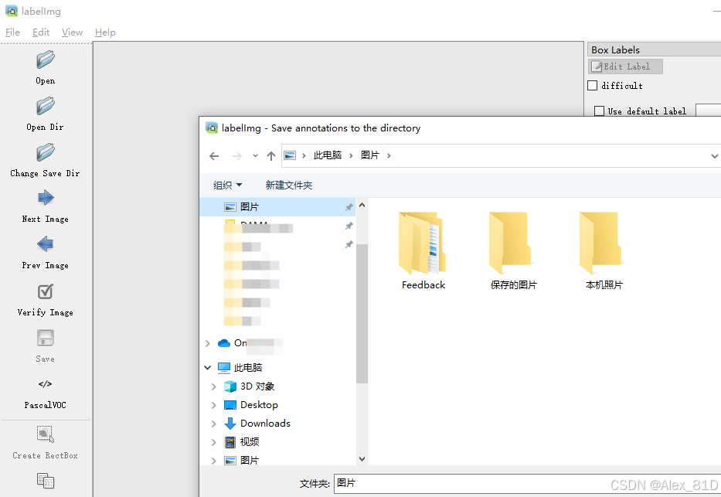Click the Verify Image checkmark icon
The image size is (721, 497).
[x=45, y=291]
